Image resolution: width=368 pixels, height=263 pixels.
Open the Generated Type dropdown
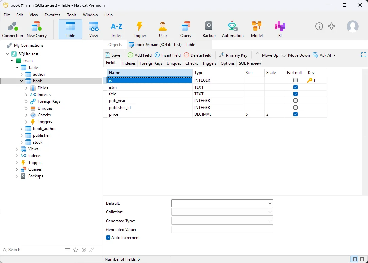(x=270, y=221)
